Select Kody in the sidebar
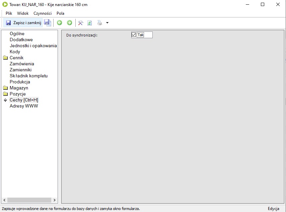Viewport: 286px width, 212px height. tap(15, 52)
